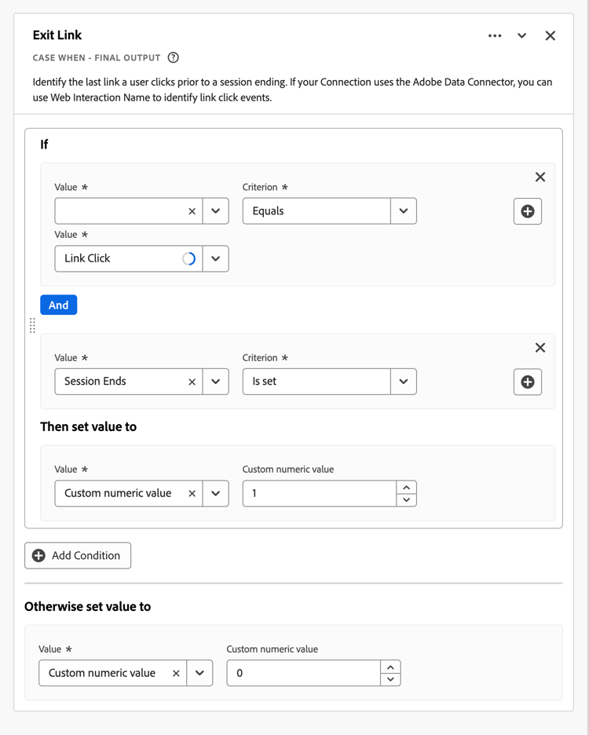Image resolution: width=589 pixels, height=735 pixels.
Task: Clear Otherwise Custom numeric value selection
Action: click(x=176, y=674)
